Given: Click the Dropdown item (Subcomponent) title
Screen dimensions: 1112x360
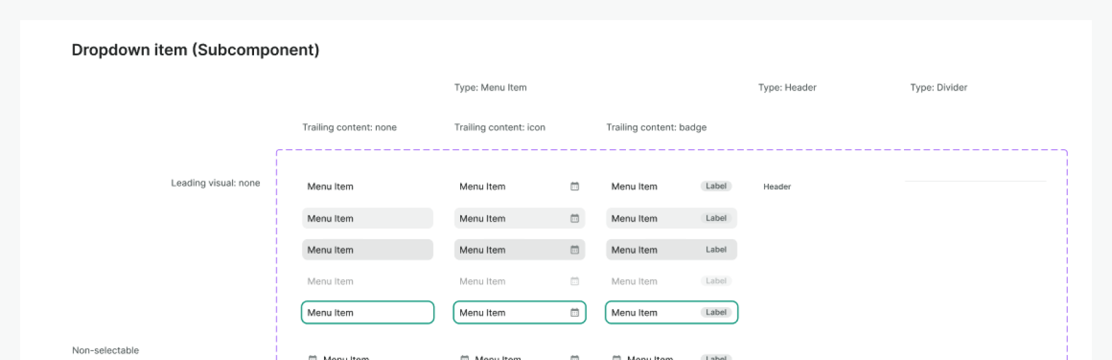Looking at the screenshot, I should point(195,50).
